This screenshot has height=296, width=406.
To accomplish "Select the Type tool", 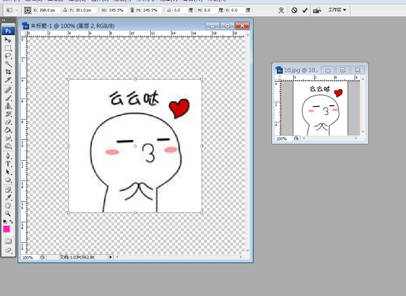I will tap(8, 164).
